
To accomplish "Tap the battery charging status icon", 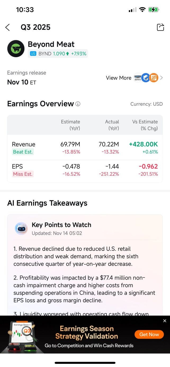I will click(x=153, y=10).
